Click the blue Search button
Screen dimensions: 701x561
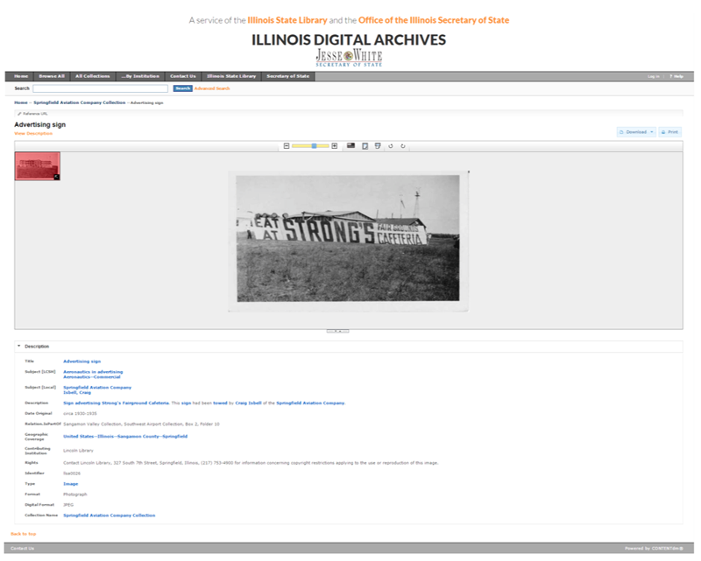[183, 88]
